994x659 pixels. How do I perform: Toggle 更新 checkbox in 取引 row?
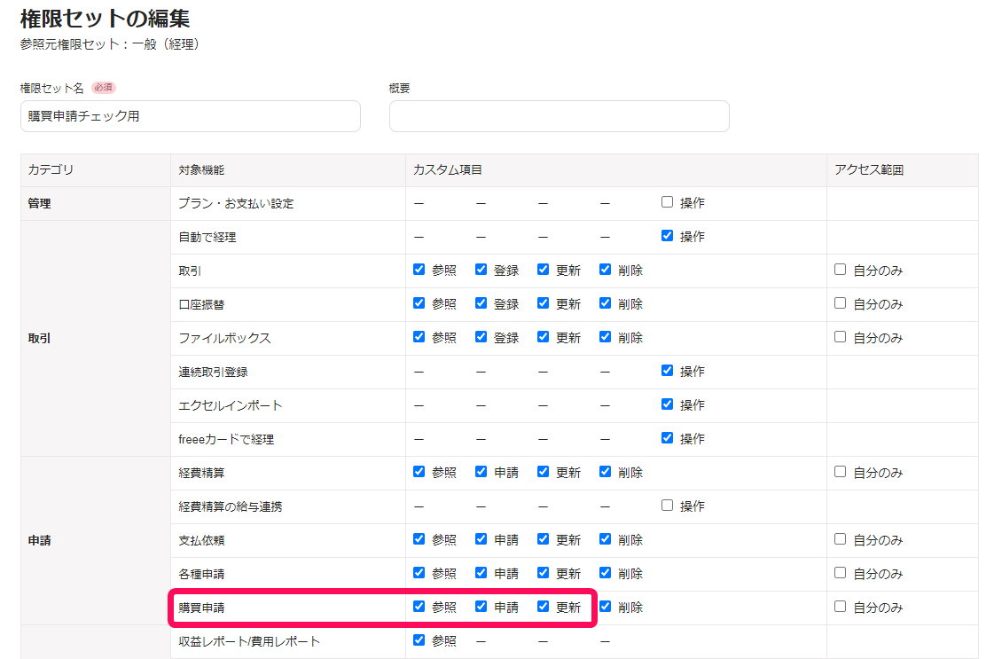[543, 269]
